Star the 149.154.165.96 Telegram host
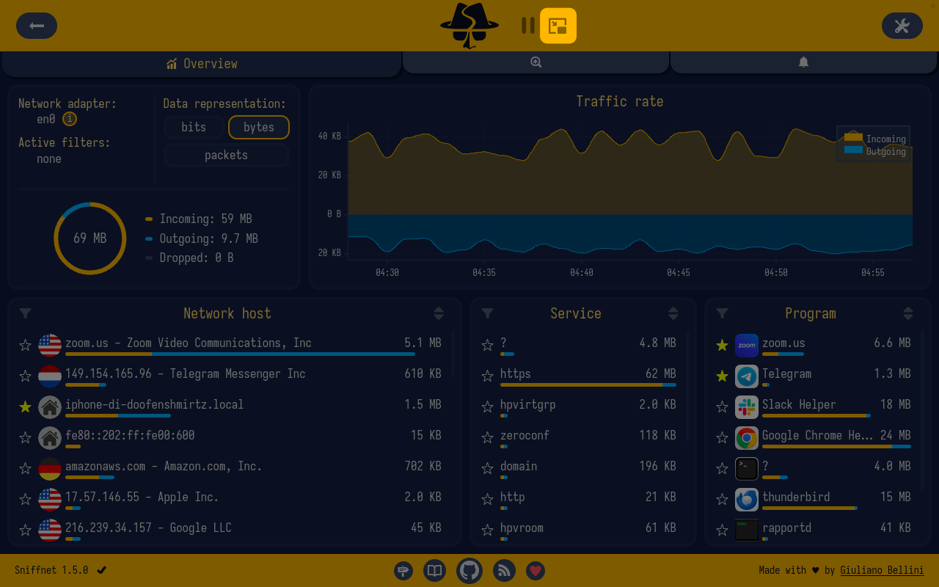Screen dimensions: 939x587 click(26, 376)
